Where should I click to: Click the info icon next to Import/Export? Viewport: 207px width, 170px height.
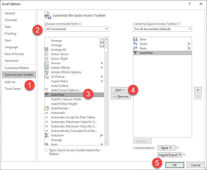tap(184, 154)
